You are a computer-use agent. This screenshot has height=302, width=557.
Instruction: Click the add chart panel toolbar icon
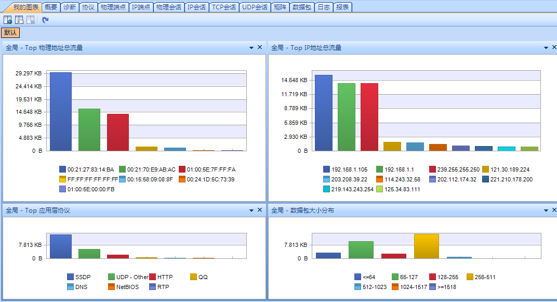8,20
